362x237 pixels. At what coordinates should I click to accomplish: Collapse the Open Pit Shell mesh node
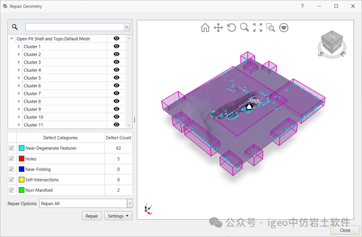12,38
